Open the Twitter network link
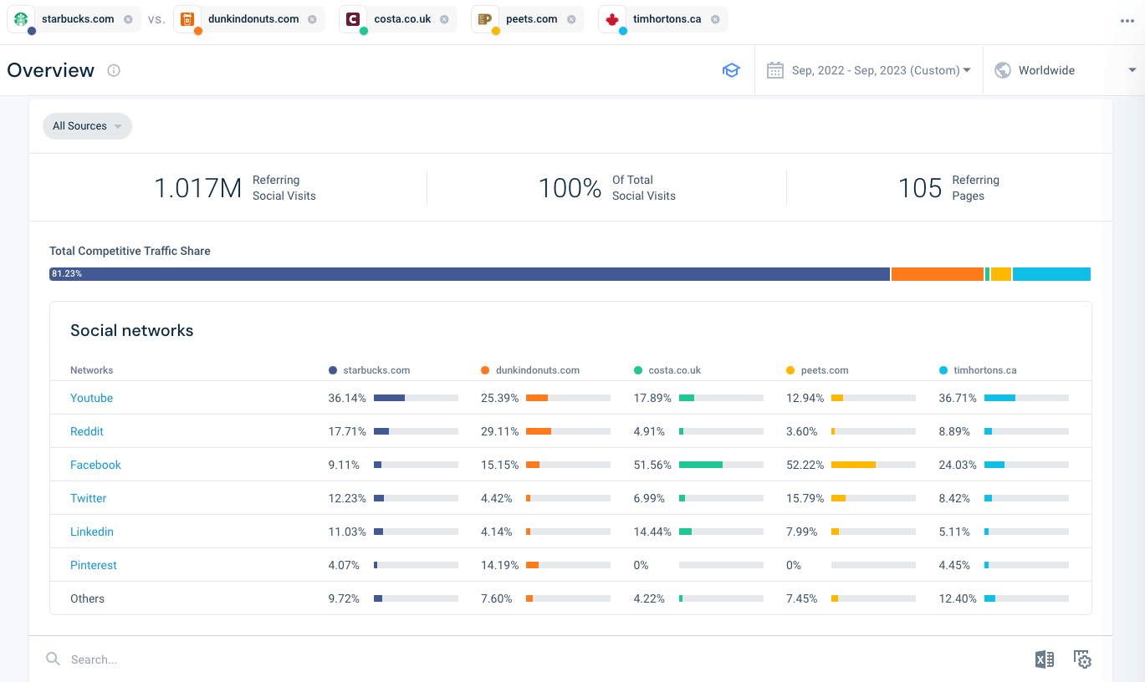The width and height of the screenshot is (1145, 682). [88, 498]
